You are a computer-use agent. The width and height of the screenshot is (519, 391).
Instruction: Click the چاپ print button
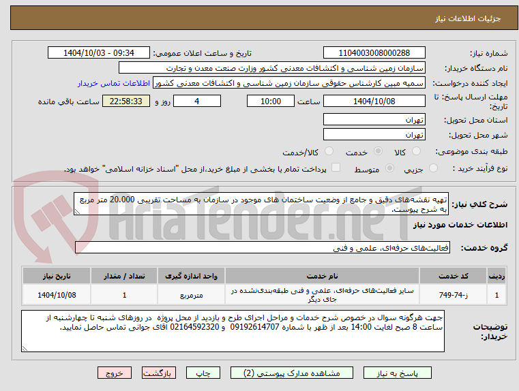(203, 373)
